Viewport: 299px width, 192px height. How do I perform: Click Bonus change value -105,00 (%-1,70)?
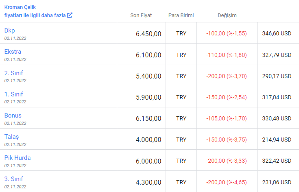pyautogui.click(x=226, y=118)
